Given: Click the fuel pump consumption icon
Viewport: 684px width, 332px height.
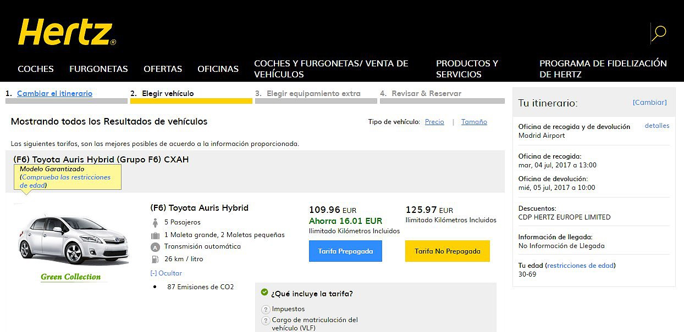Looking at the screenshot, I should 155,259.
